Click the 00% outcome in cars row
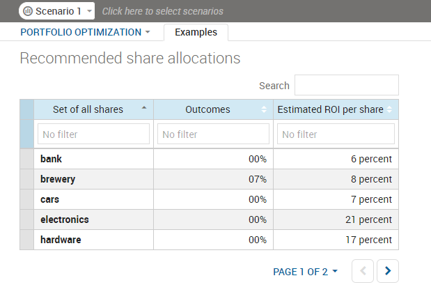The image size is (431, 301). click(258, 199)
